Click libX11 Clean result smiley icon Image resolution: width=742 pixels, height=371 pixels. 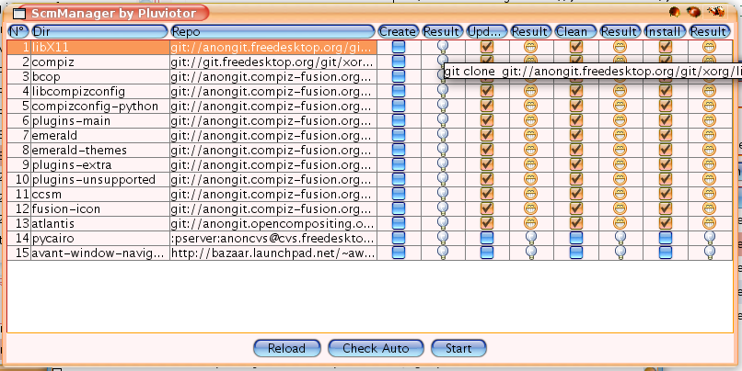point(620,47)
